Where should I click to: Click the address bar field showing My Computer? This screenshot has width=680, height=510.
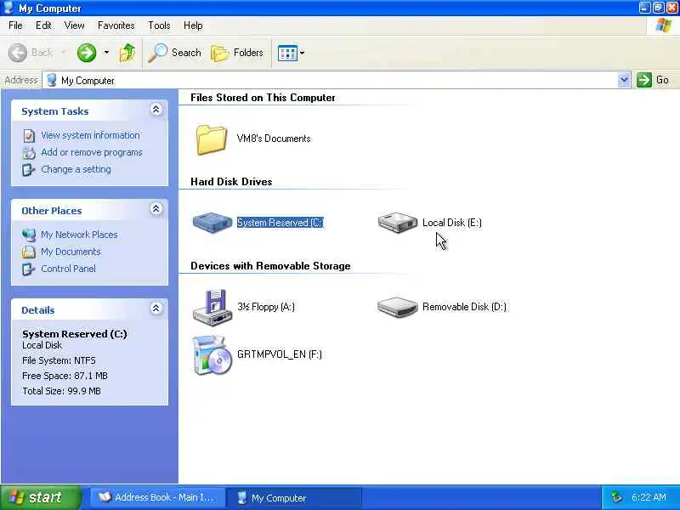point(331,80)
